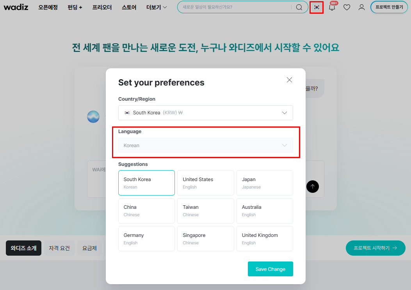411x290 pixels.
Task: Click the wadiz logo
Action: [16, 7]
